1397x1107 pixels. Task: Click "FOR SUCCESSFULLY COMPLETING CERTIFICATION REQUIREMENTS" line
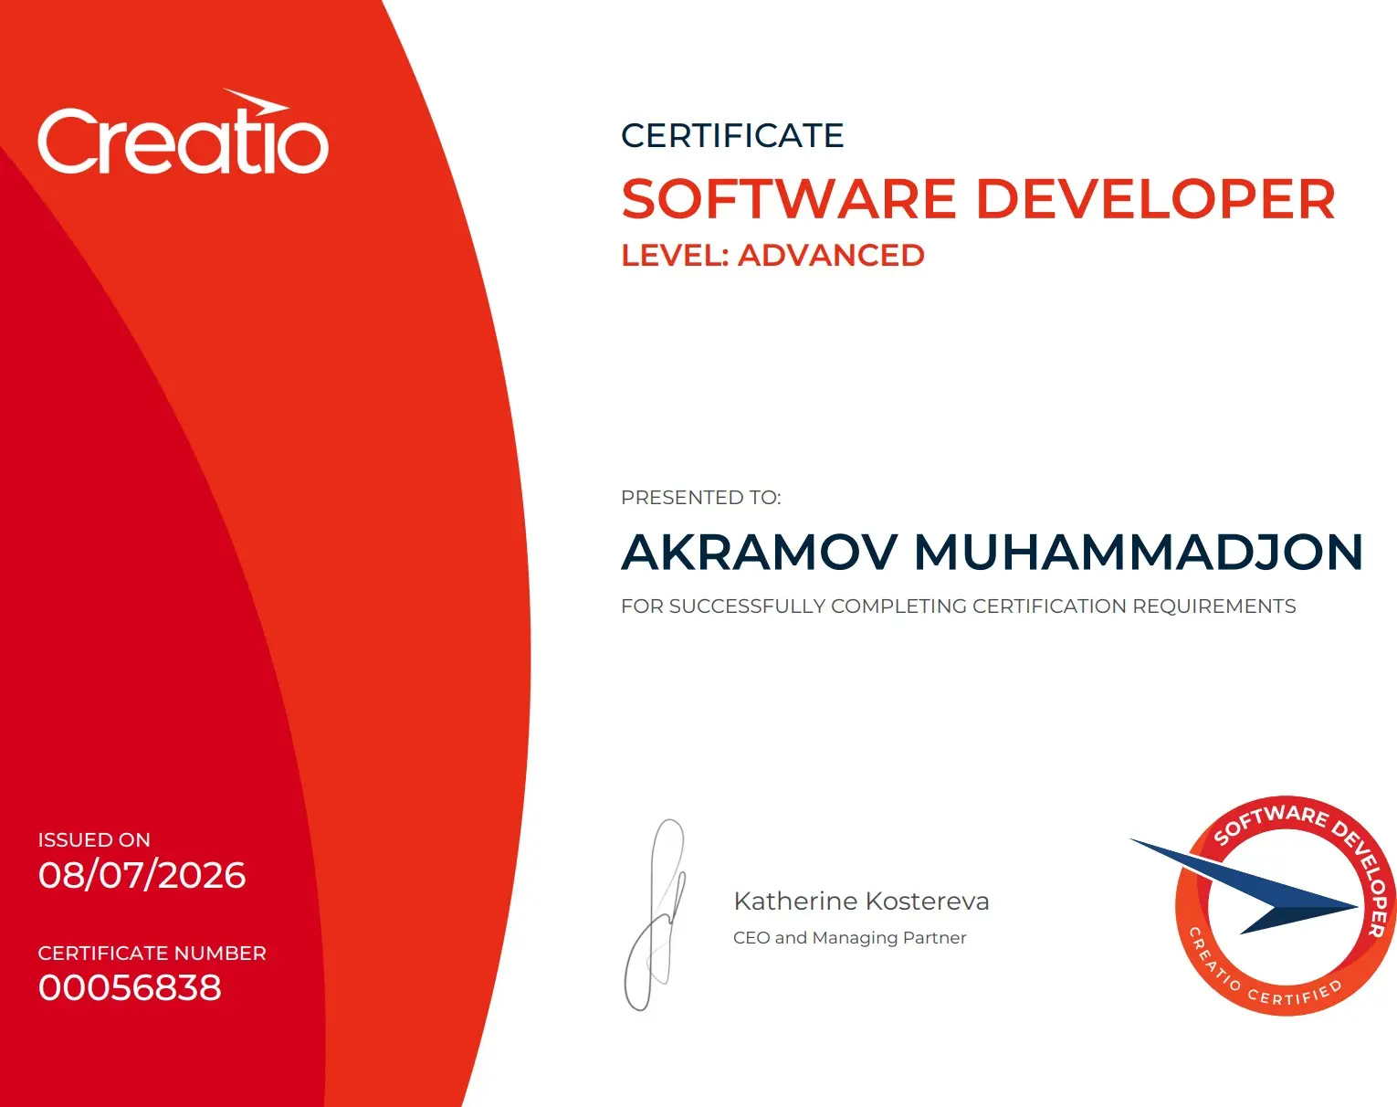959,606
